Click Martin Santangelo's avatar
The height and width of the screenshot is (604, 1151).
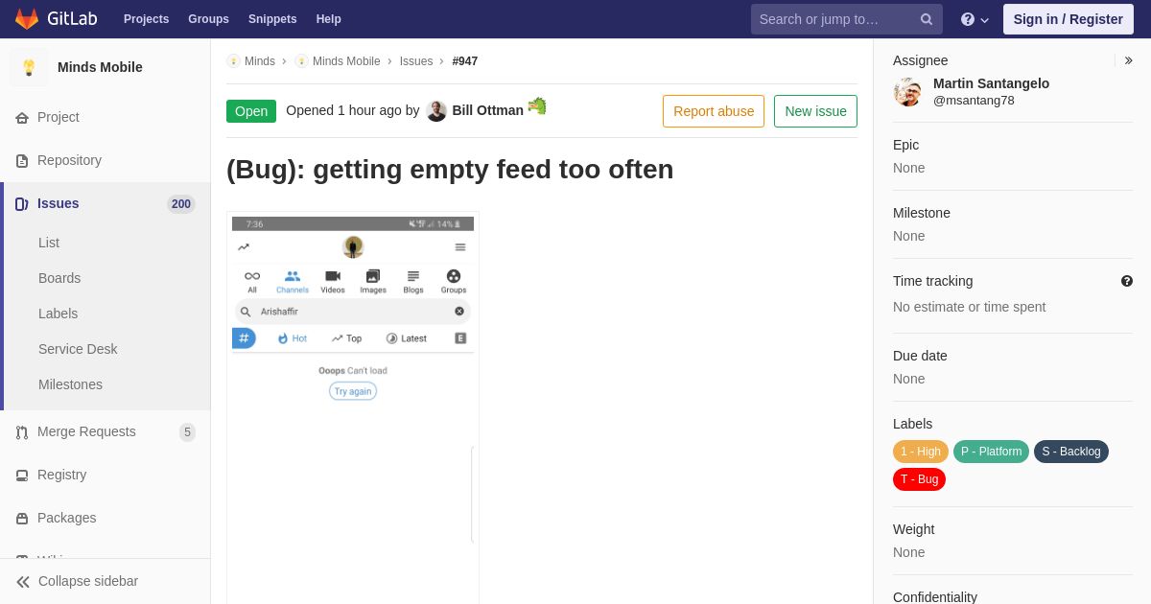[907, 92]
